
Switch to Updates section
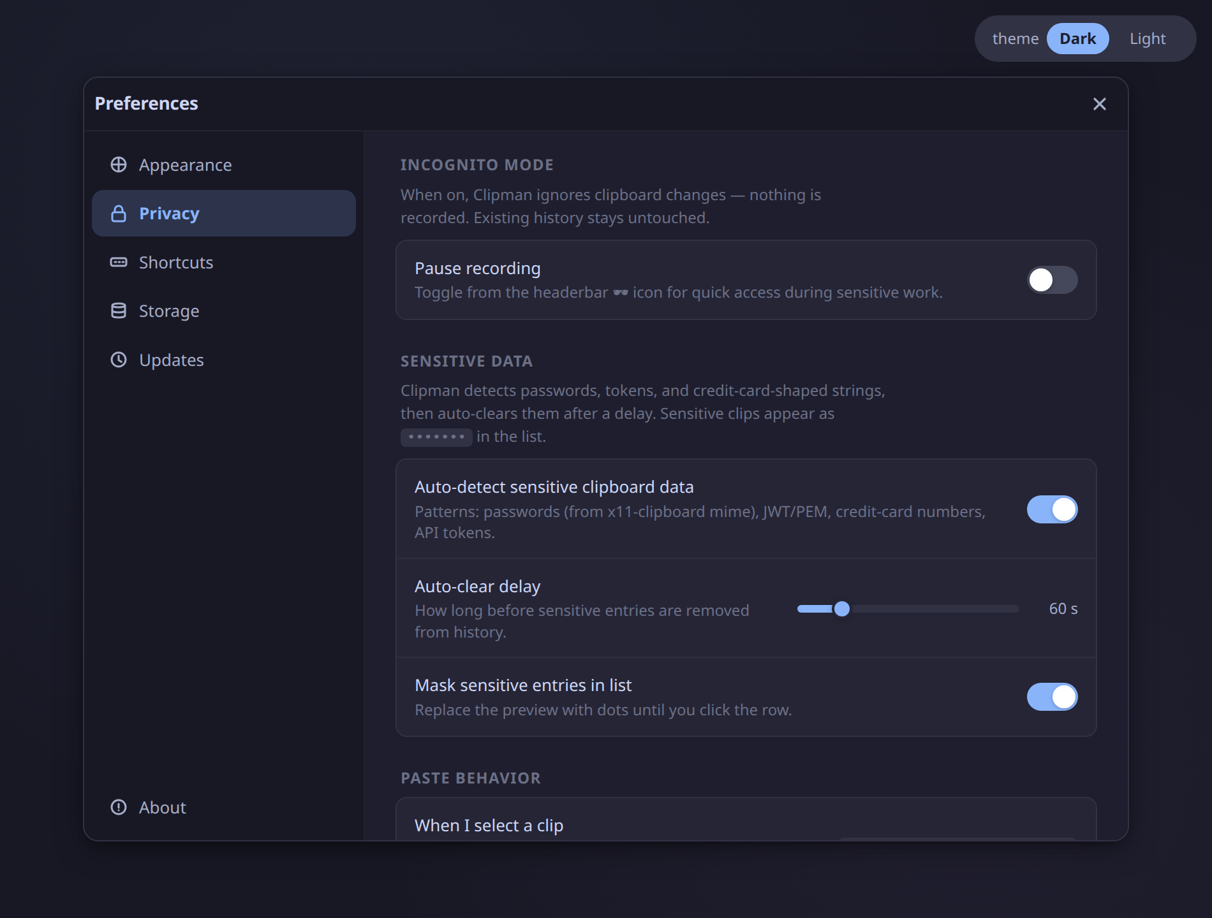tap(224, 360)
